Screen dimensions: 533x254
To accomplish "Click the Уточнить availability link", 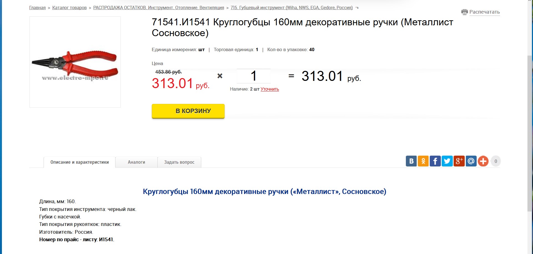I will [270, 89].
